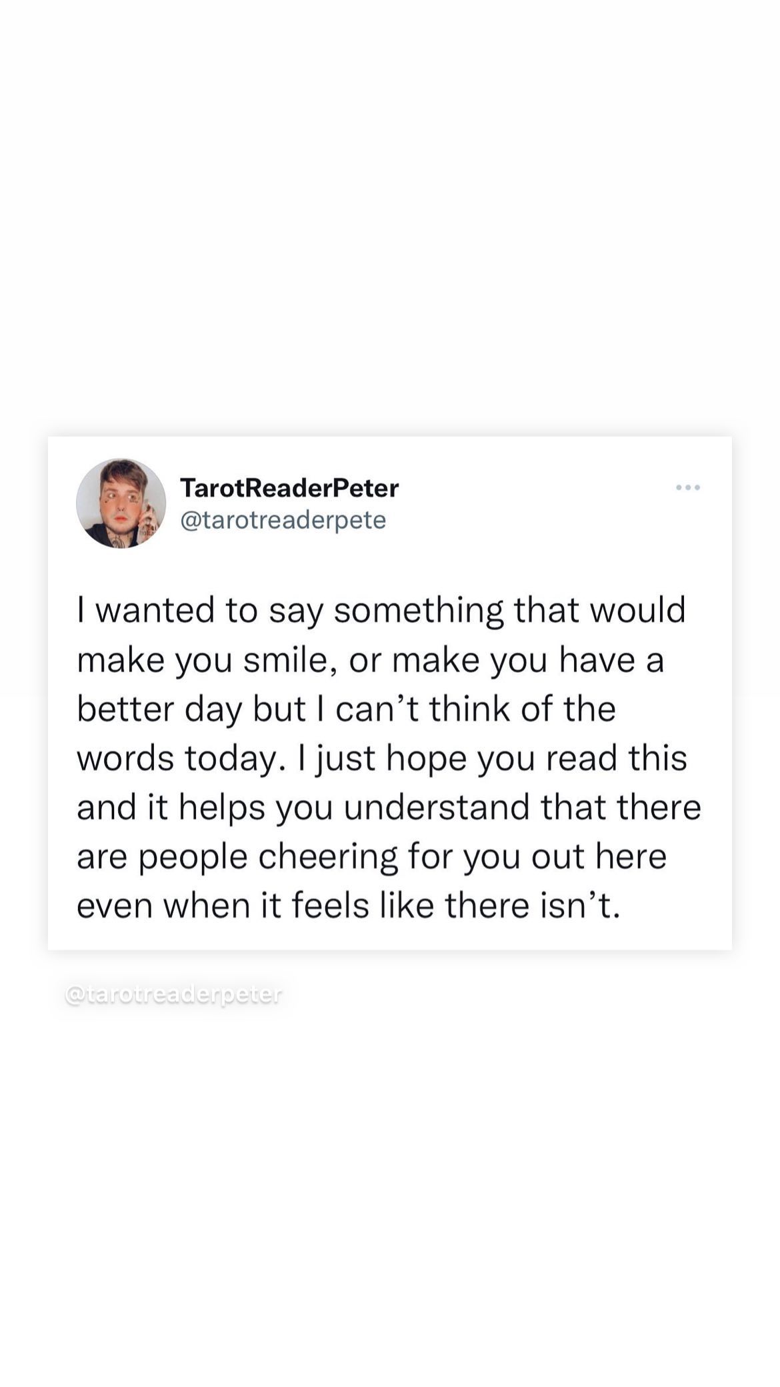This screenshot has height=1387, width=780.
Task: Click the word "people" in the tweet
Action: pyautogui.click(x=193, y=857)
